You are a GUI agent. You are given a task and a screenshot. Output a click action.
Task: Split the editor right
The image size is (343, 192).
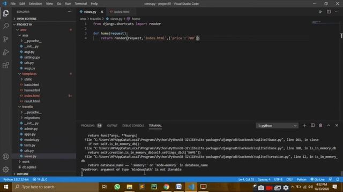click(x=329, y=12)
